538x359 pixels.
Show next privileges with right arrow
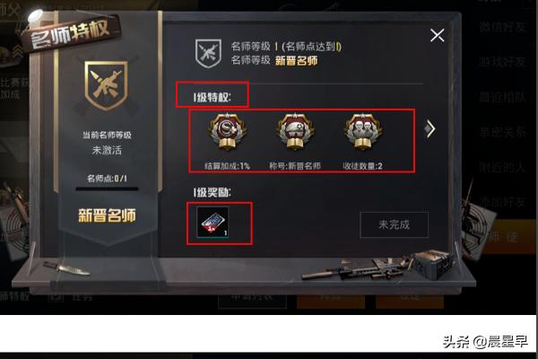430,129
